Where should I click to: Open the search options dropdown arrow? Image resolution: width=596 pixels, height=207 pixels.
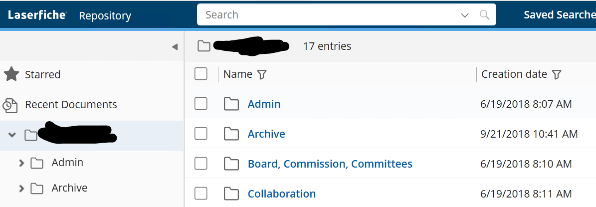(465, 15)
